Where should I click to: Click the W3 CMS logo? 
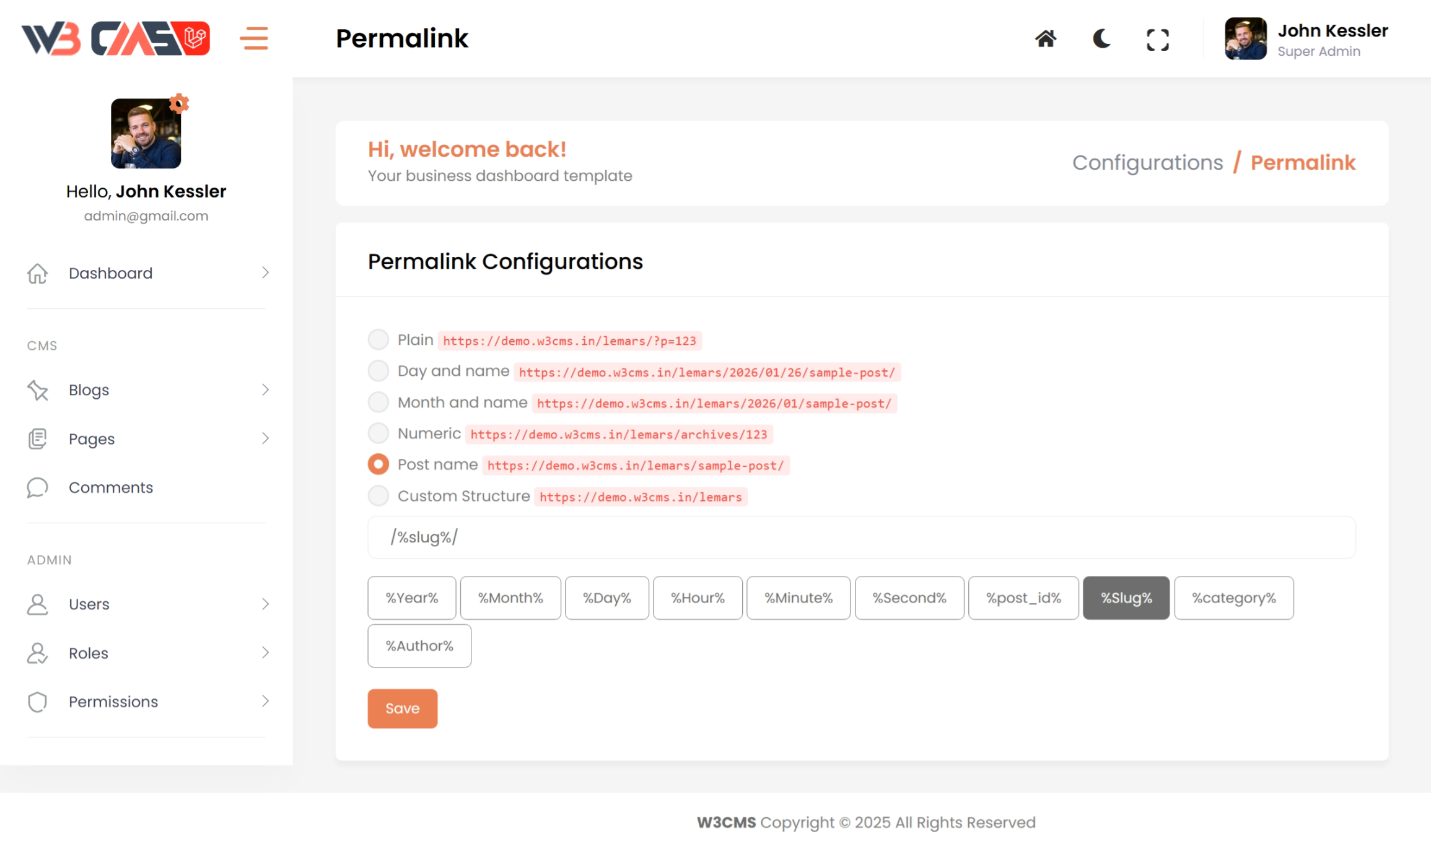pyautogui.click(x=116, y=38)
